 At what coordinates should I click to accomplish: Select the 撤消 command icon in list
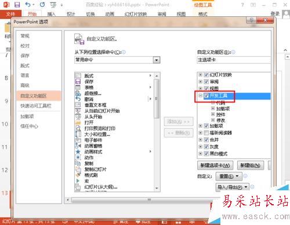coord(78,99)
